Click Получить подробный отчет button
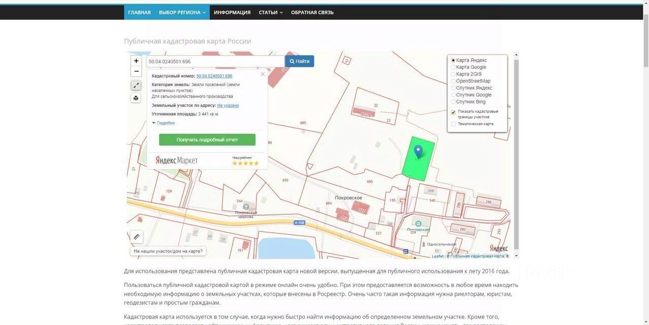The image size is (649, 325). pyautogui.click(x=207, y=140)
